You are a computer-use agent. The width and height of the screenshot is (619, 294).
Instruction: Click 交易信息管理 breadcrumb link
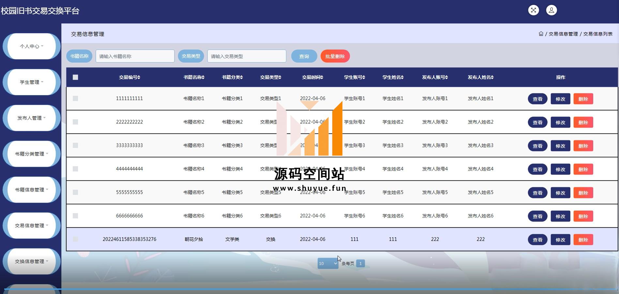pyautogui.click(x=563, y=34)
